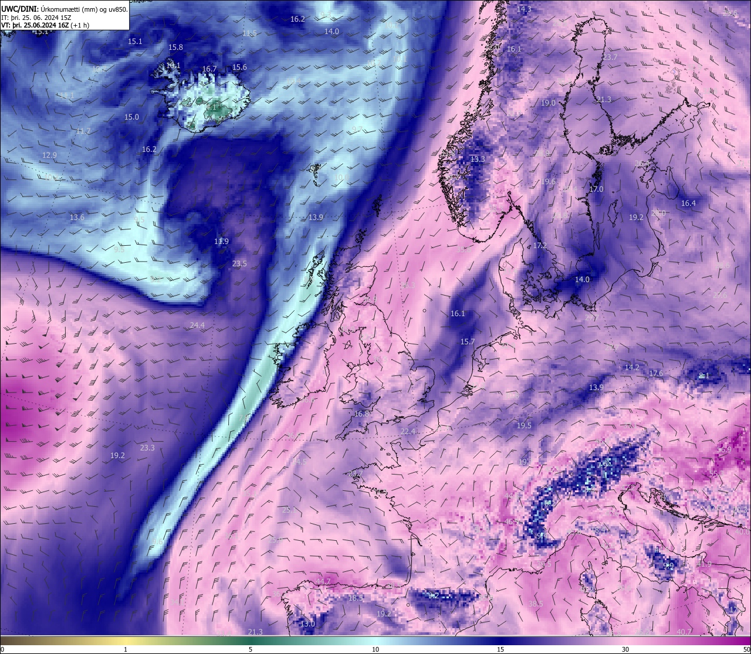The height and width of the screenshot is (654, 751).
Task: Click the 15.7 value label
Action: pyautogui.click(x=468, y=341)
